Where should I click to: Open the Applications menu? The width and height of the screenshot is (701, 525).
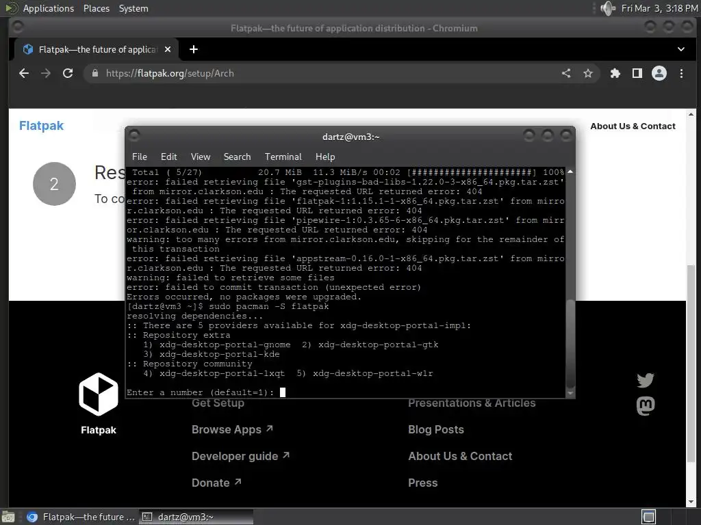coord(49,8)
